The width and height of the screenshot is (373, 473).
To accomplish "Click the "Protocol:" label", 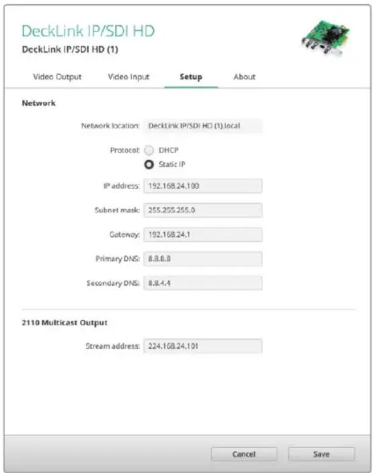I will point(125,150).
